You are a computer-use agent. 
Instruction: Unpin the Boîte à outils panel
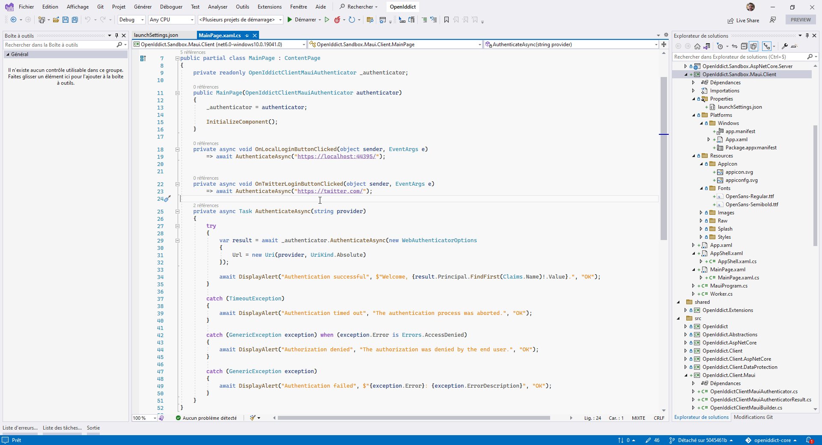point(116,36)
